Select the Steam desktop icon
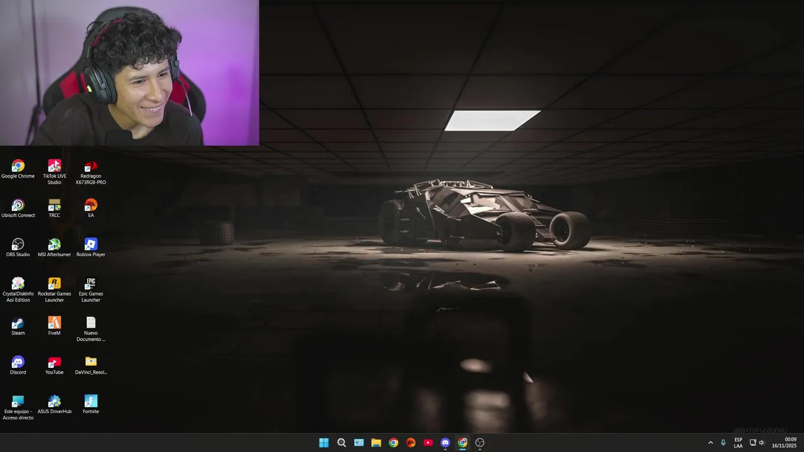The image size is (804, 452). pos(18,326)
